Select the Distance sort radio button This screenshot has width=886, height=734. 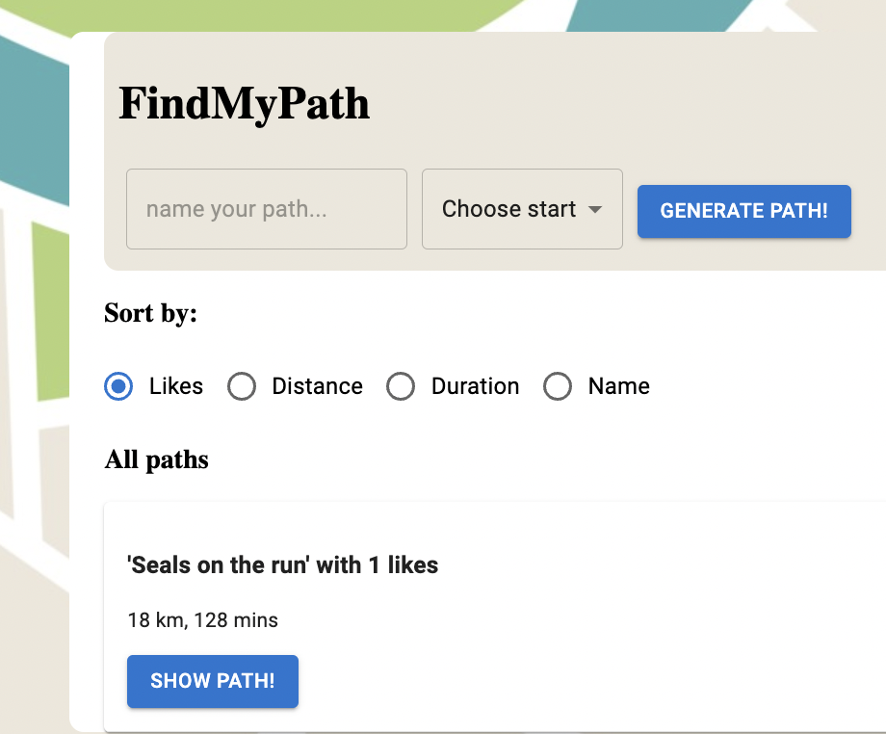pyautogui.click(x=242, y=386)
